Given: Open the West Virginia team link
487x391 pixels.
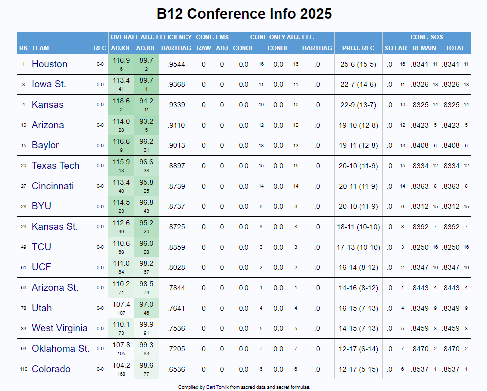Looking at the screenshot, I should click(x=59, y=328).
